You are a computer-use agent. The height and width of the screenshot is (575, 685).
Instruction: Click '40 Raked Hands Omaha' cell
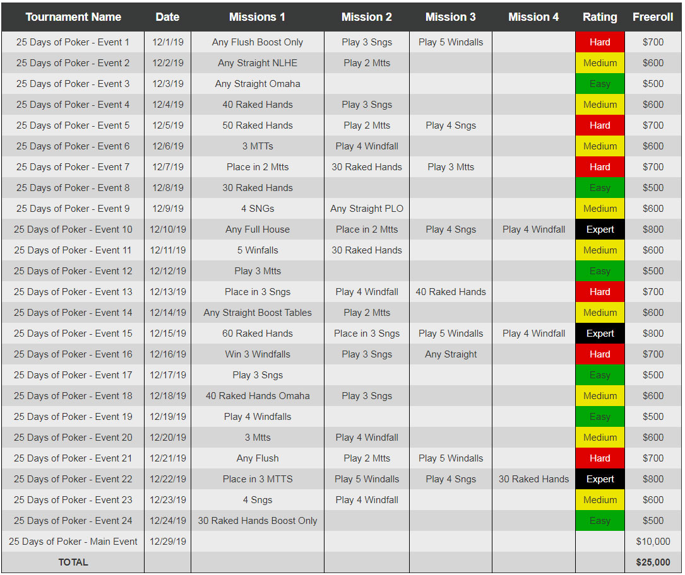coord(258,396)
